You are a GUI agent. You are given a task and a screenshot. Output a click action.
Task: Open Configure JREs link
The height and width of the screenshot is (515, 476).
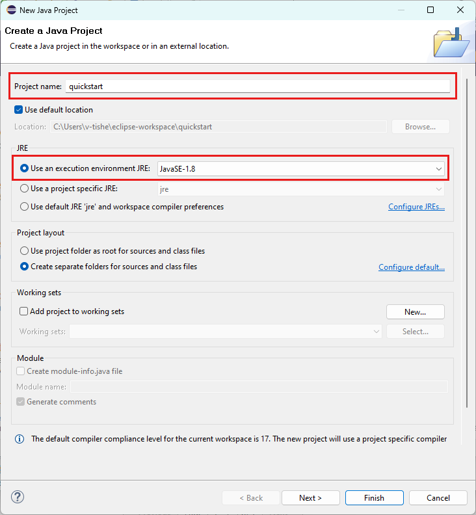pyautogui.click(x=416, y=207)
